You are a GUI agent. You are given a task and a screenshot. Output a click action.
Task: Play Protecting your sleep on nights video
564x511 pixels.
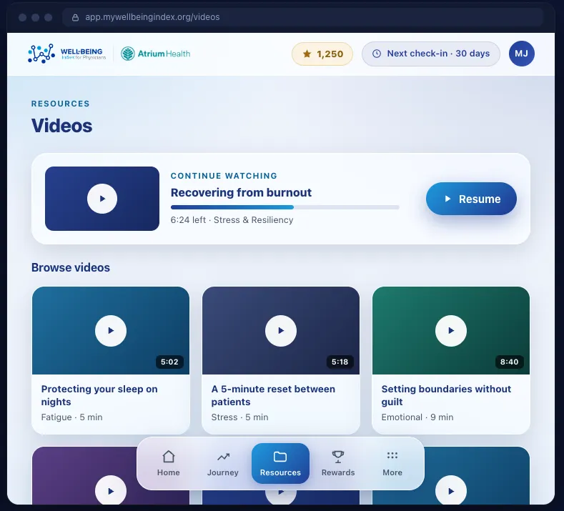(x=111, y=331)
